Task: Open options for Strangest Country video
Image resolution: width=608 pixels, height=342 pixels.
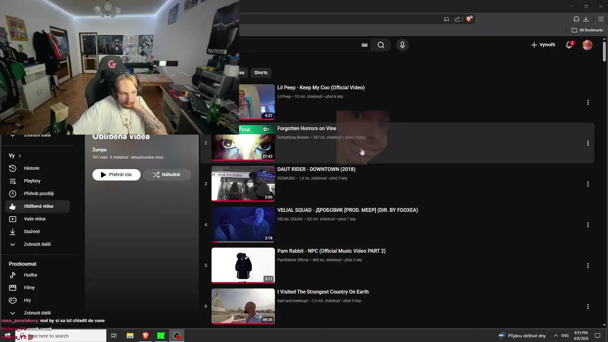Action: (588, 306)
